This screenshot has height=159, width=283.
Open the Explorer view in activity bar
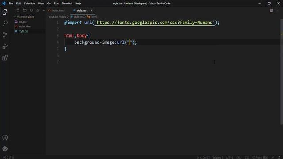pos(5,12)
